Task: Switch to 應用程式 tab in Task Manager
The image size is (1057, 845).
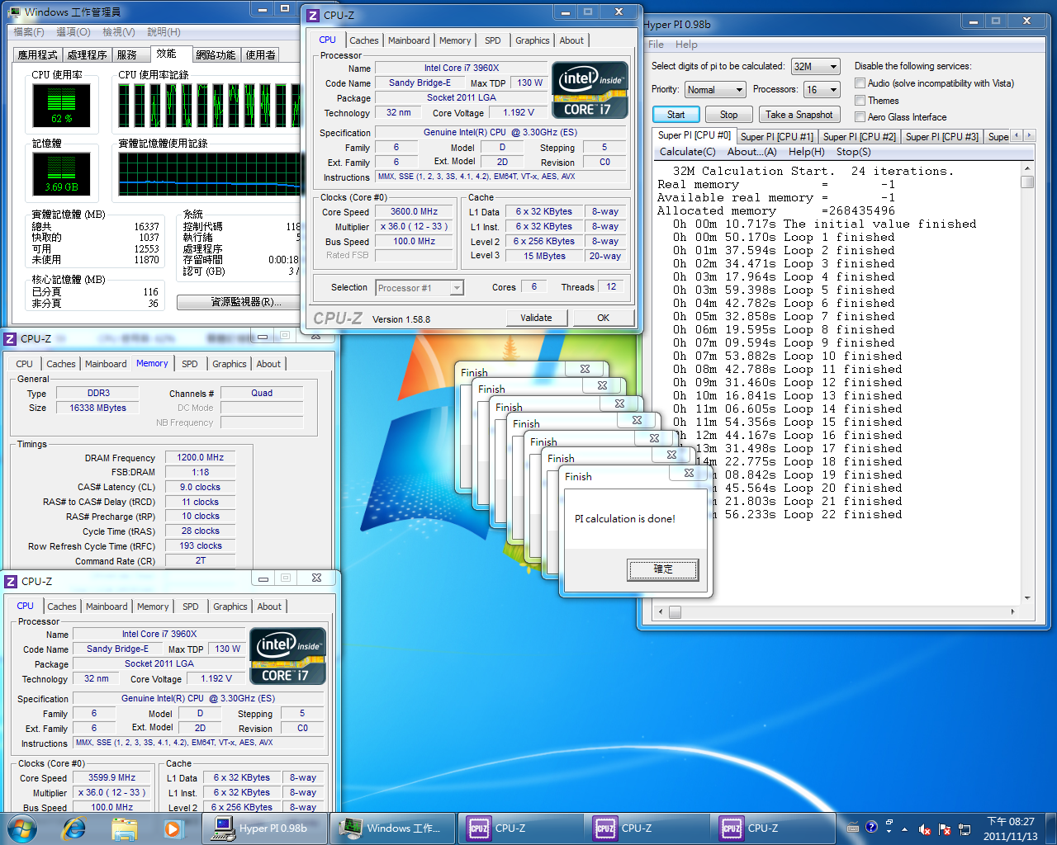Action: [x=38, y=55]
